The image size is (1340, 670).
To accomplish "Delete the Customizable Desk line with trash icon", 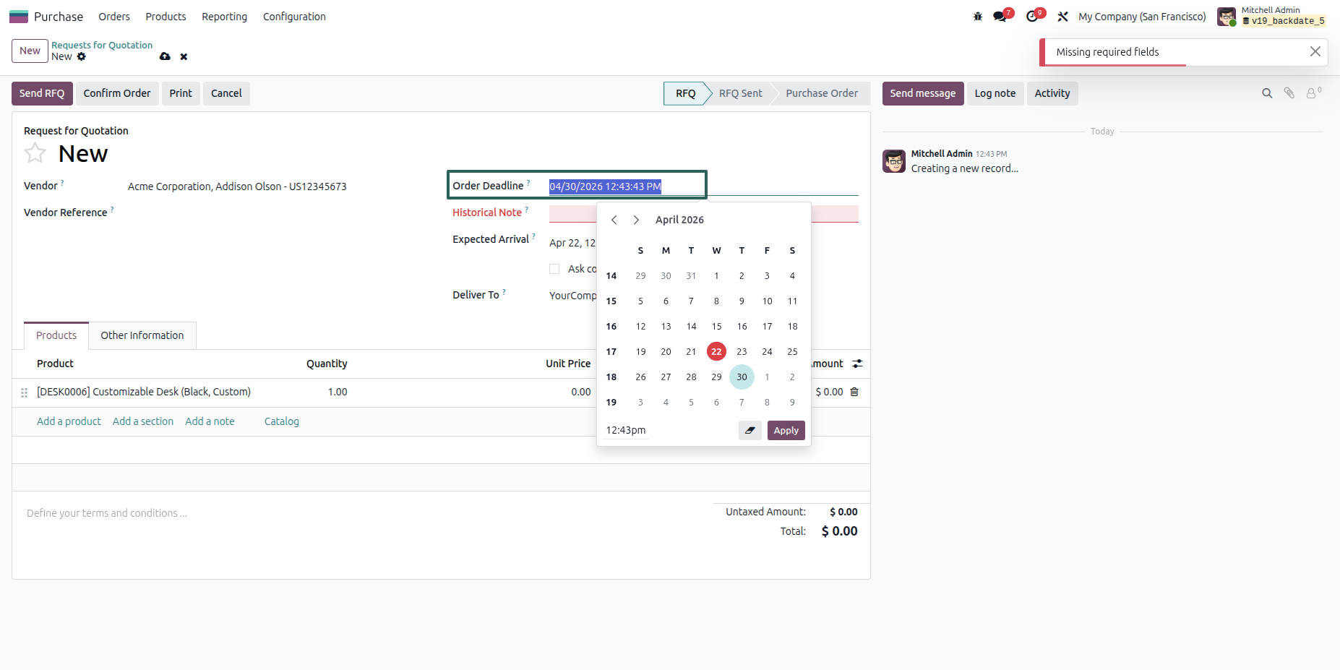I will (854, 392).
